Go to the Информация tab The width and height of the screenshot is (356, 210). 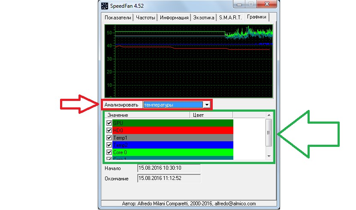pos(174,18)
